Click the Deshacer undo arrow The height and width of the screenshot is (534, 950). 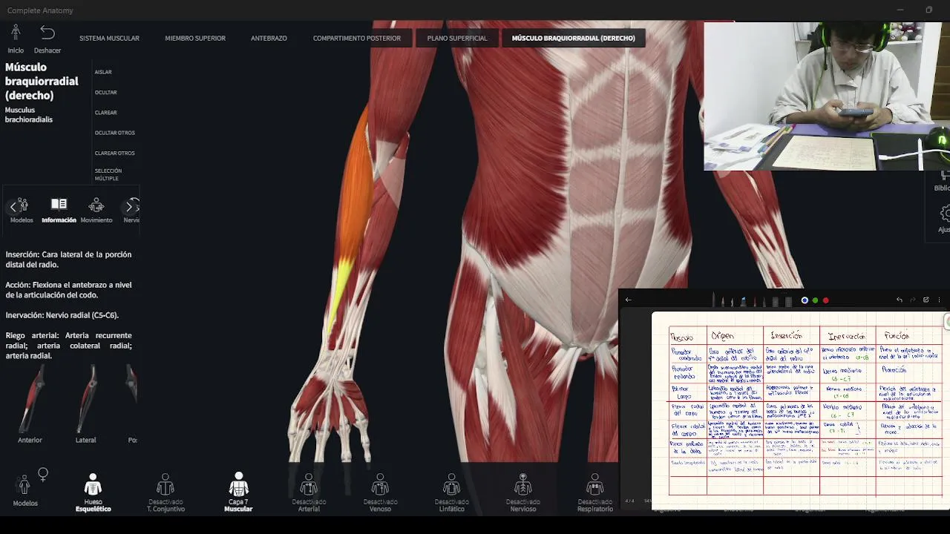(47, 33)
